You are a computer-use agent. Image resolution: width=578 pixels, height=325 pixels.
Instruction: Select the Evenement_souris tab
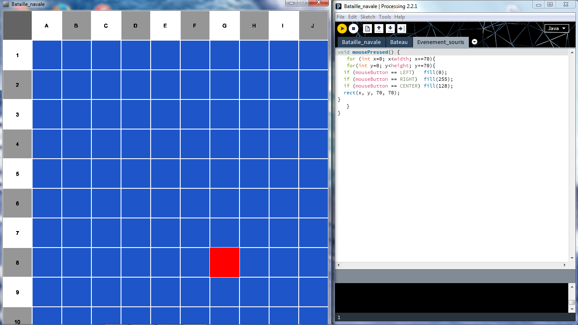[x=440, y=42]
